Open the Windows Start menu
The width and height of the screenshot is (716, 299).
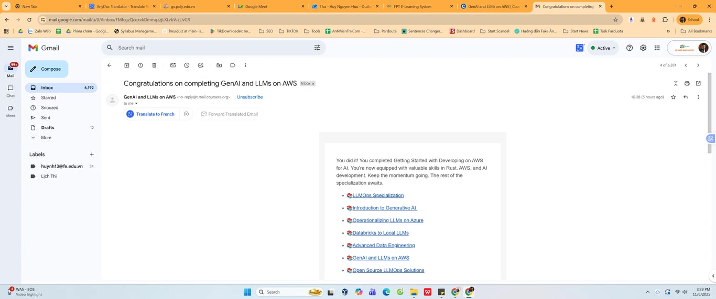pos(247,292)
